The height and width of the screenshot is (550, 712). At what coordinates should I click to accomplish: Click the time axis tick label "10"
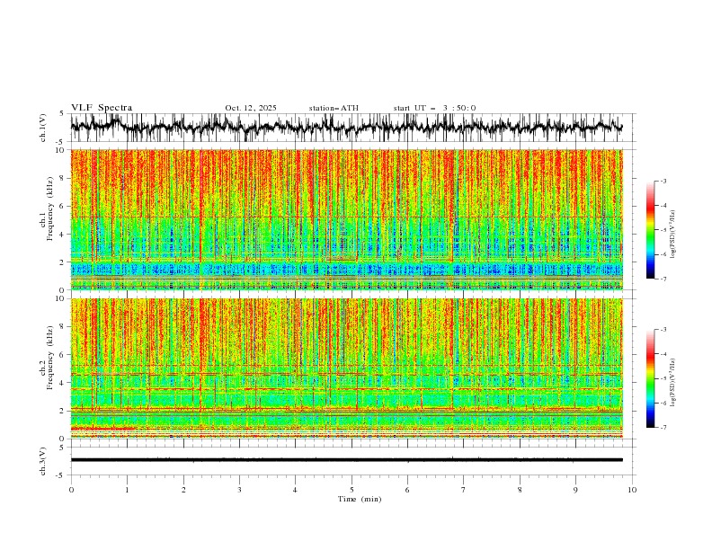pyautogui.click(x=632, y=490)
